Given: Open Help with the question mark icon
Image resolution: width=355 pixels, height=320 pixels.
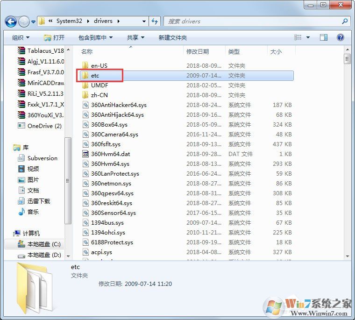Looking at the screenshot, I should pyautogui.click(x=340, y=37).
